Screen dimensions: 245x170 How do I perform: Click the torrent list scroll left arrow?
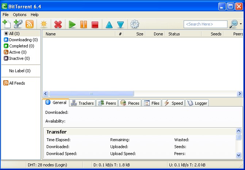coord(46,93)
